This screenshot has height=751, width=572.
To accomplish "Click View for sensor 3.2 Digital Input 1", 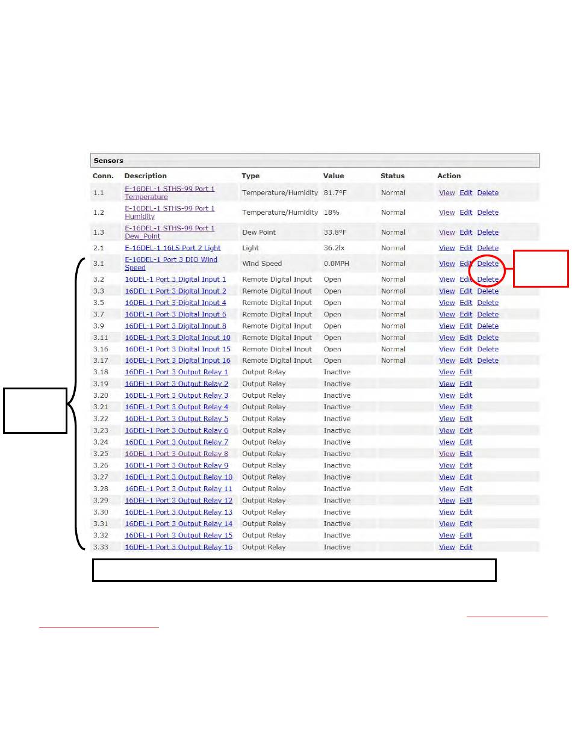I will point(447,279).
